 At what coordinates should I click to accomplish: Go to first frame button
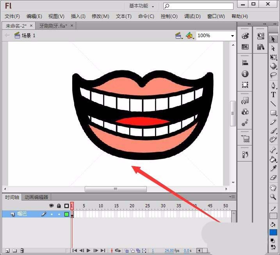coord(75,251)
